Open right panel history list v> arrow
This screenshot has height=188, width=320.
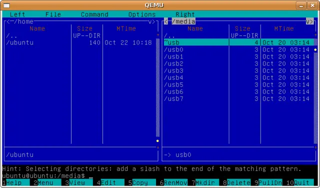309,21
